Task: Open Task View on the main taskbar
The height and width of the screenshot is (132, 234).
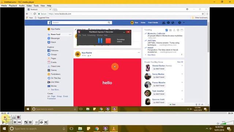Action: [x=72, y=129]
